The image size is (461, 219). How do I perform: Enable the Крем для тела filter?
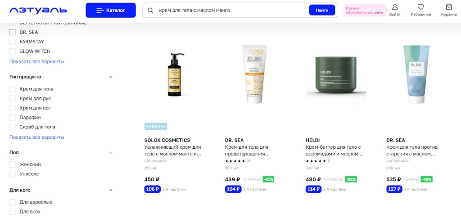click(x=13, y=89)
